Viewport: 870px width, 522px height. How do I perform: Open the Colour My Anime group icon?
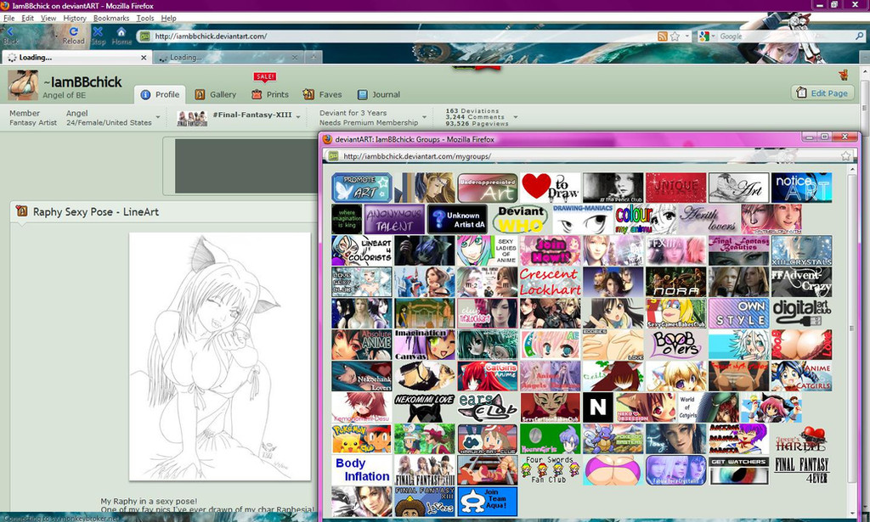click(x=646, y=219)
